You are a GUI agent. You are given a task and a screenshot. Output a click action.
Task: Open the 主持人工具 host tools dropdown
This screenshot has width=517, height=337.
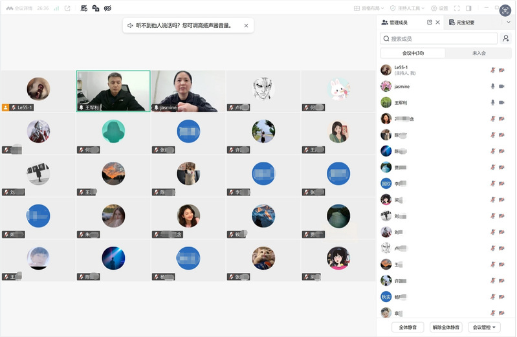(x=407, y=8)
